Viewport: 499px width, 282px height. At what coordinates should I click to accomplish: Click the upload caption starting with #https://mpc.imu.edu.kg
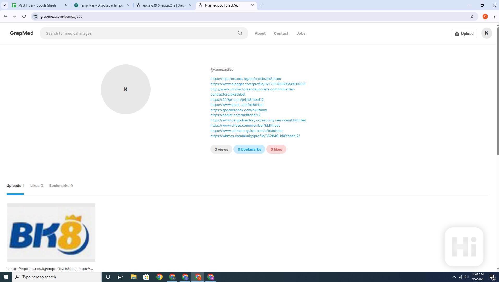point(50,269)
